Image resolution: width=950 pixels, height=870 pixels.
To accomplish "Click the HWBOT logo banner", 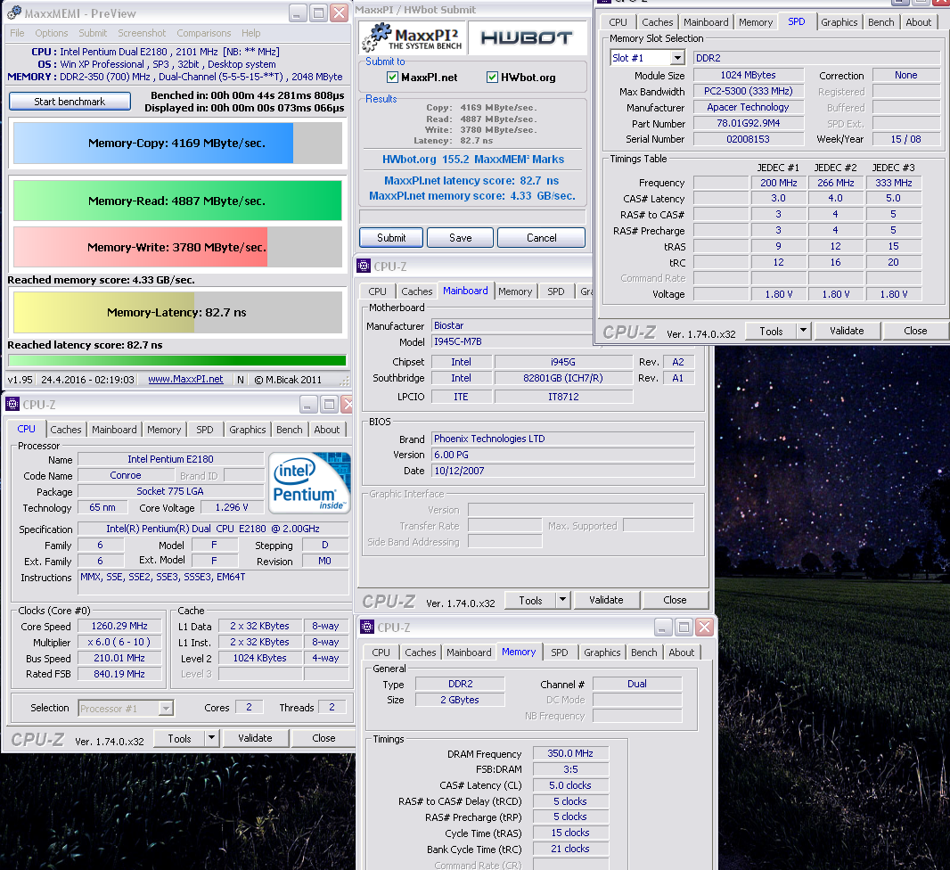I will pos(527,38).
